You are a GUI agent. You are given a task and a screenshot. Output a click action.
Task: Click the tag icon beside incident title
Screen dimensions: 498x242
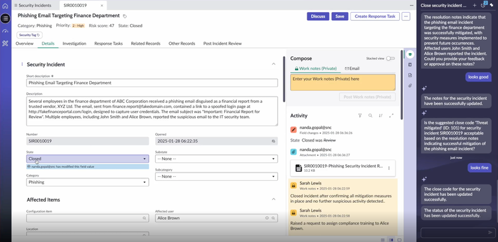click(125, 16)
